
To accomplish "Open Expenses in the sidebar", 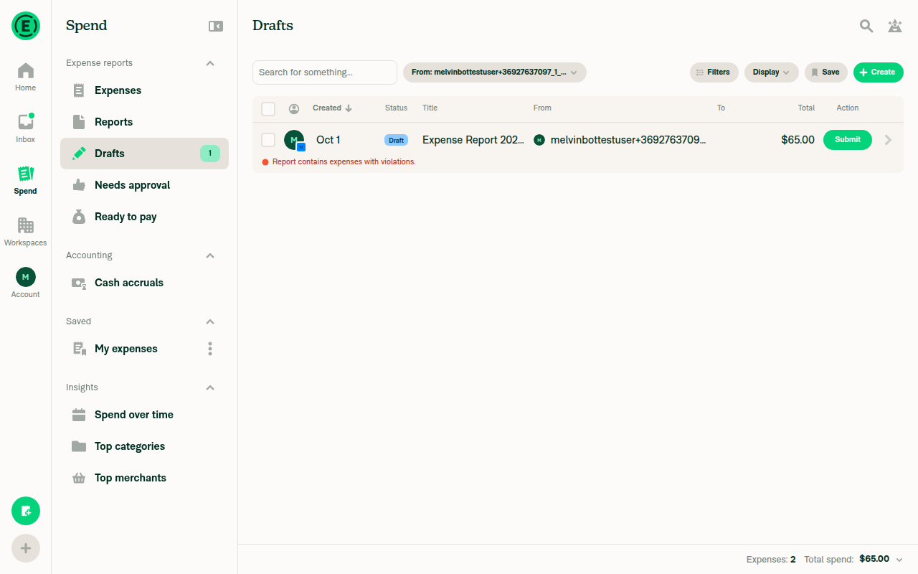I will (x=144, y=90).
